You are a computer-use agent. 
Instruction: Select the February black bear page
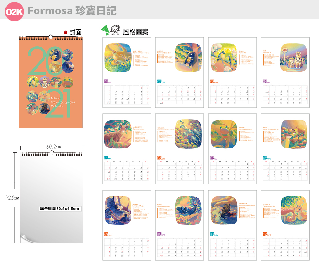coord(179,72)
